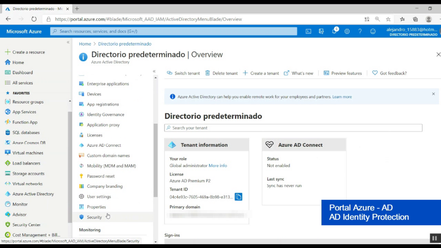Open Application proxy menu item
The width and height of the screenshot is (441, 248).
[x=103, y=125]
